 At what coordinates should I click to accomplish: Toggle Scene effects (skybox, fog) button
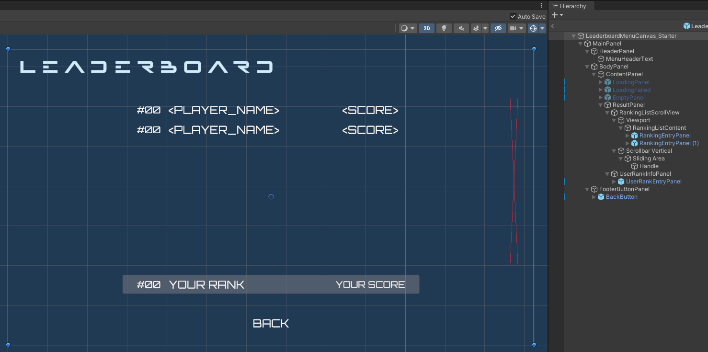[x=476, y=28]
